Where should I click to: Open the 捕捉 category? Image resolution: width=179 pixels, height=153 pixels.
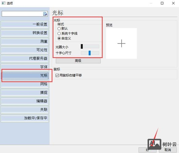[25, 93]
